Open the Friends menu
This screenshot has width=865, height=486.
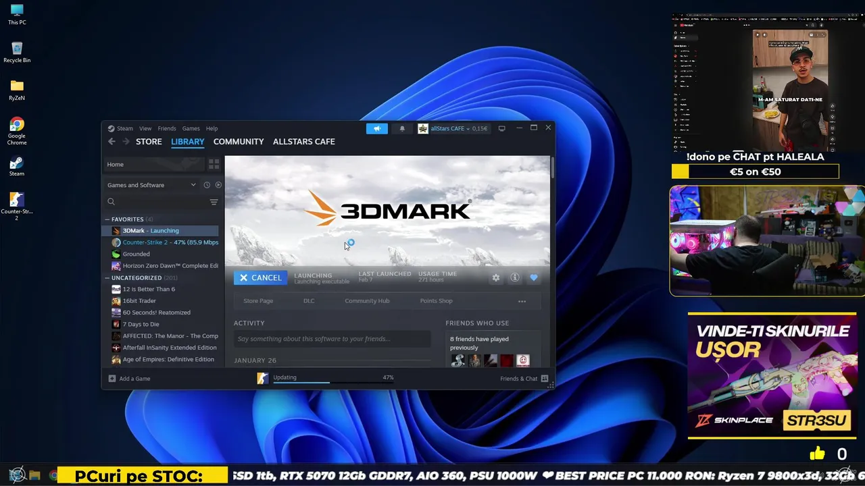click(167, 128)
